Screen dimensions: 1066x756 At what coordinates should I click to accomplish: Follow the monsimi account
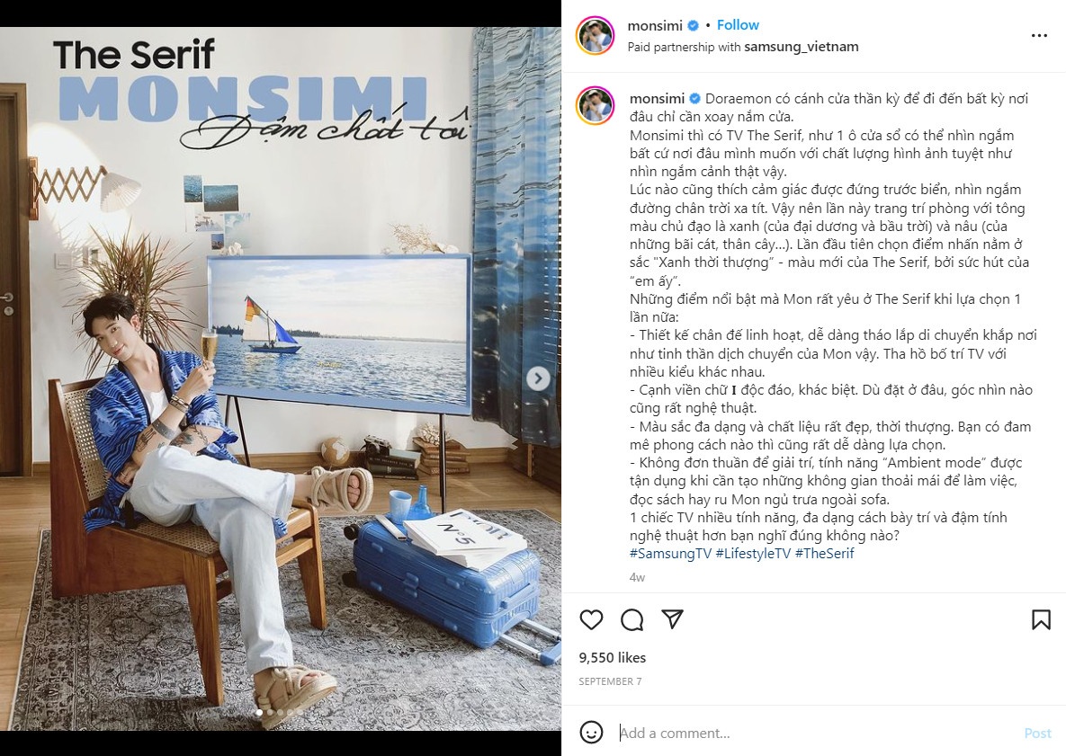(x=738, y=25)
